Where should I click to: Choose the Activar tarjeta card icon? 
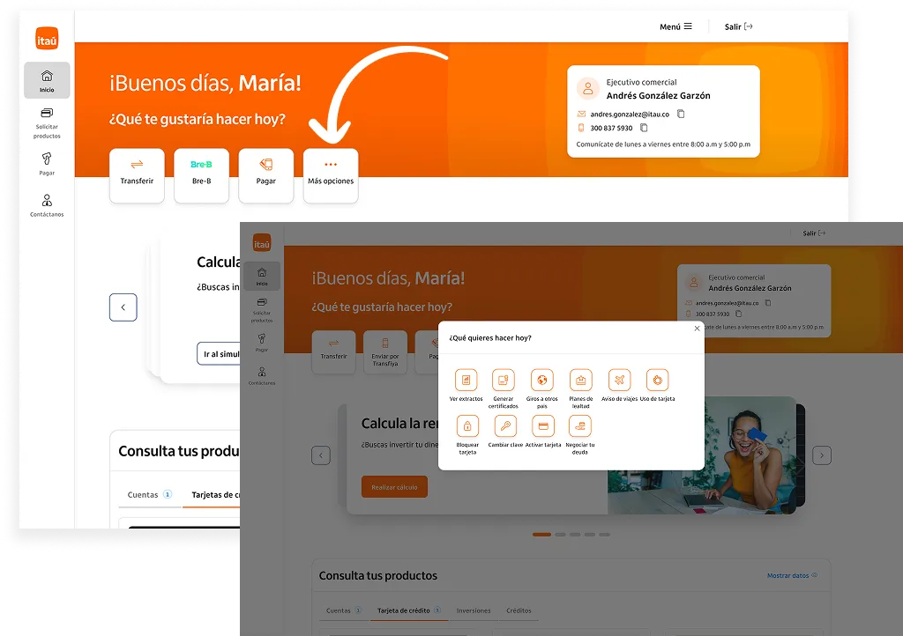pyautogui.click(x=543, y=426)
